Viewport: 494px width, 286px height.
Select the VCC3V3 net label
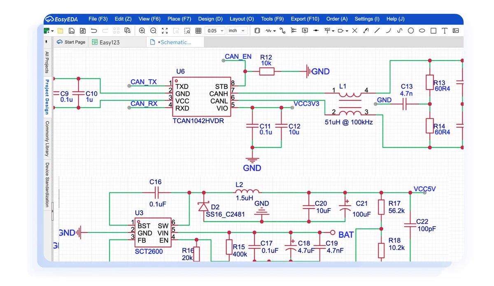tap(307, 103)
